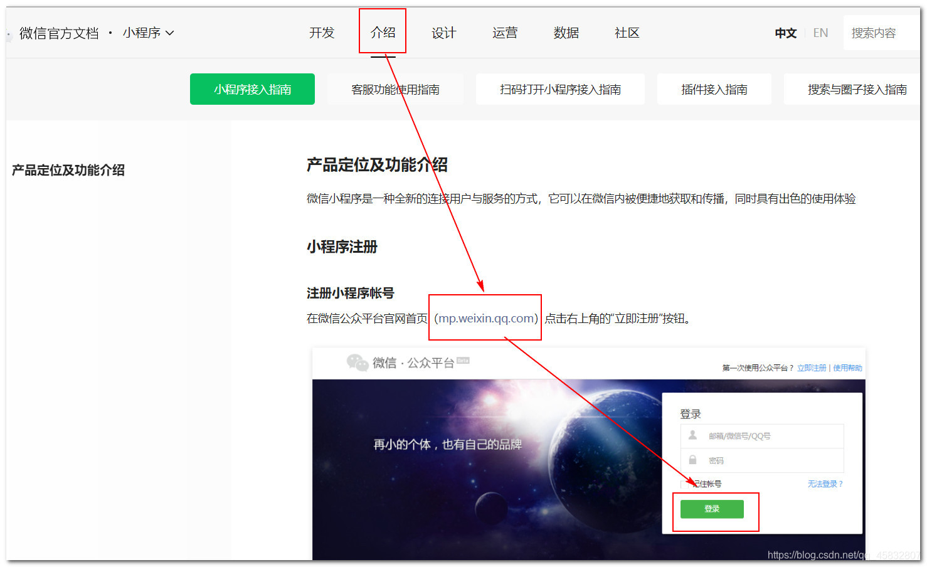Open the 开发 navigation tab
The image size is (927, 567).
[x=322, y=33]
